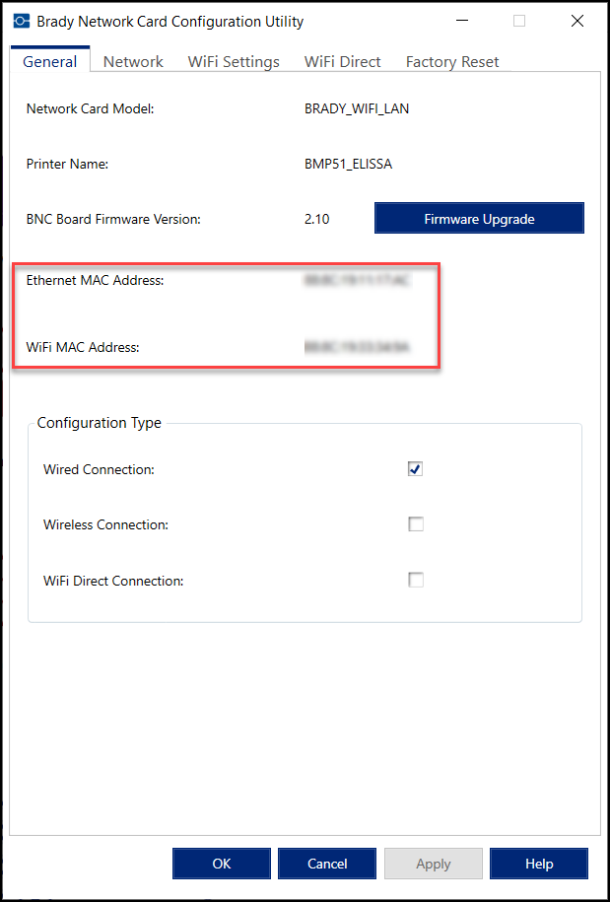The image size is (610, 902).
Task: Open the Network tab
Action: coord(133,61)
